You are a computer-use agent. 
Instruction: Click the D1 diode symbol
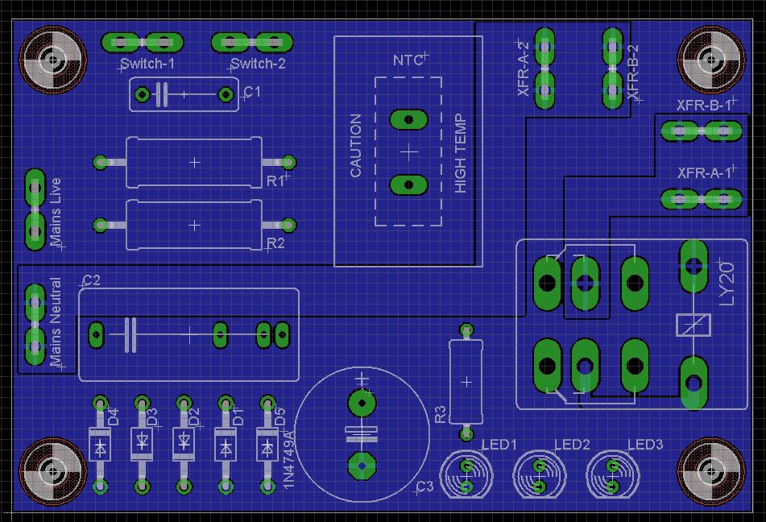(226, 446)
